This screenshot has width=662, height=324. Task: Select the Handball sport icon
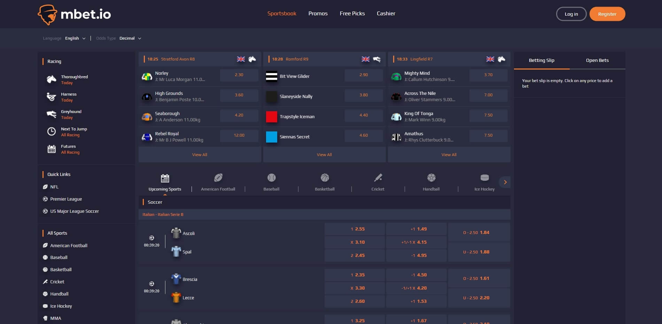(x=431, y=178)
